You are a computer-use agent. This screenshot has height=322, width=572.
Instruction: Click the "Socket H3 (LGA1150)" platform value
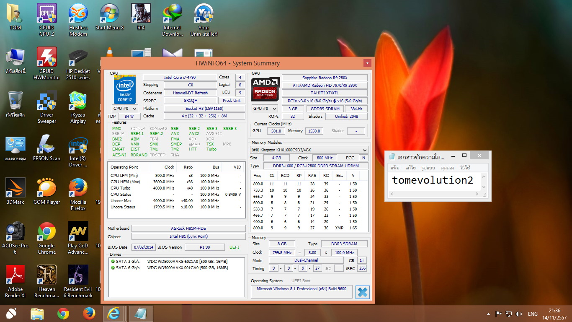(x=204, y=109)
